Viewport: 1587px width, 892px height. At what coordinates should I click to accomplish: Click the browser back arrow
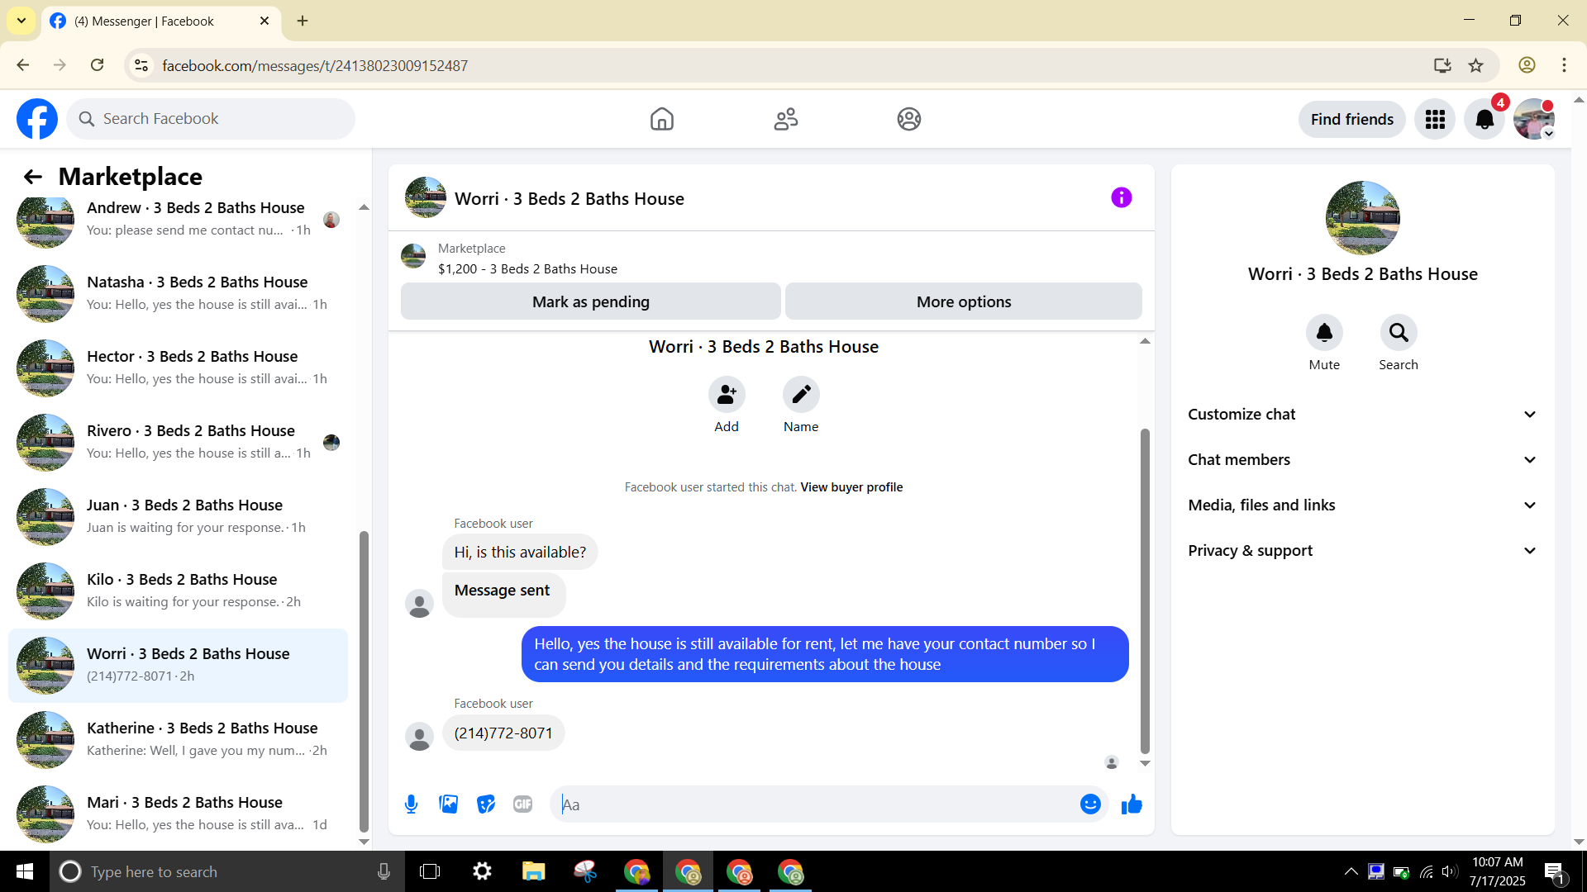click(23, 65)
